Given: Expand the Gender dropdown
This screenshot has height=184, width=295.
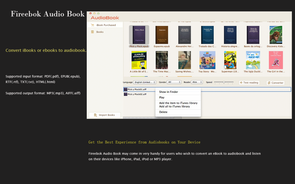Looking at the screenshot, I should [174, 82].
